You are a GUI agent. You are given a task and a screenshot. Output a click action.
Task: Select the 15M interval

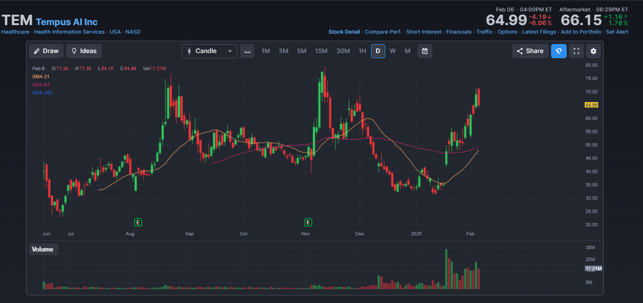coord(321,51)
